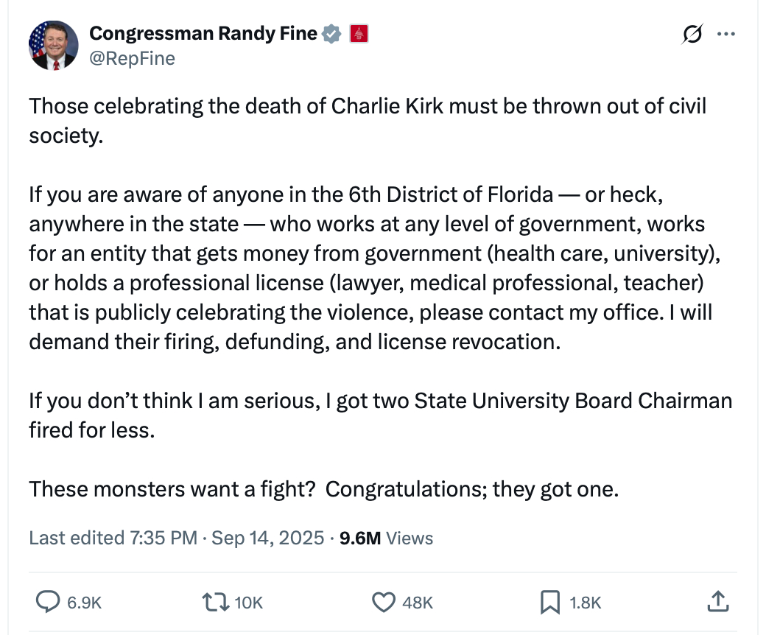Click the 10K reposts count
The image size is (766, 635).
pos(248,603)
